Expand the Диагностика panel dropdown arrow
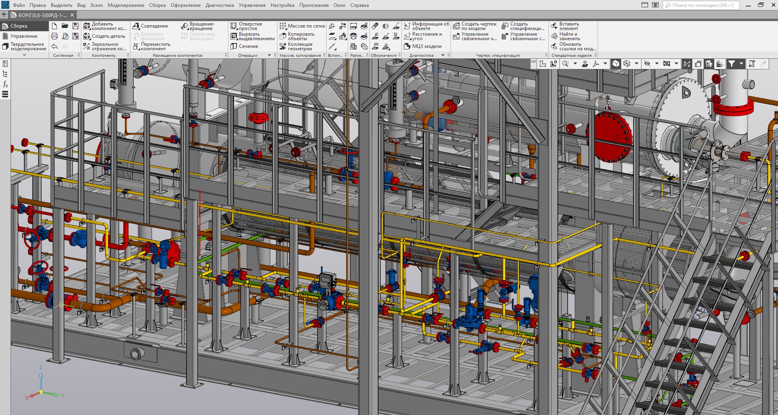 443,55
